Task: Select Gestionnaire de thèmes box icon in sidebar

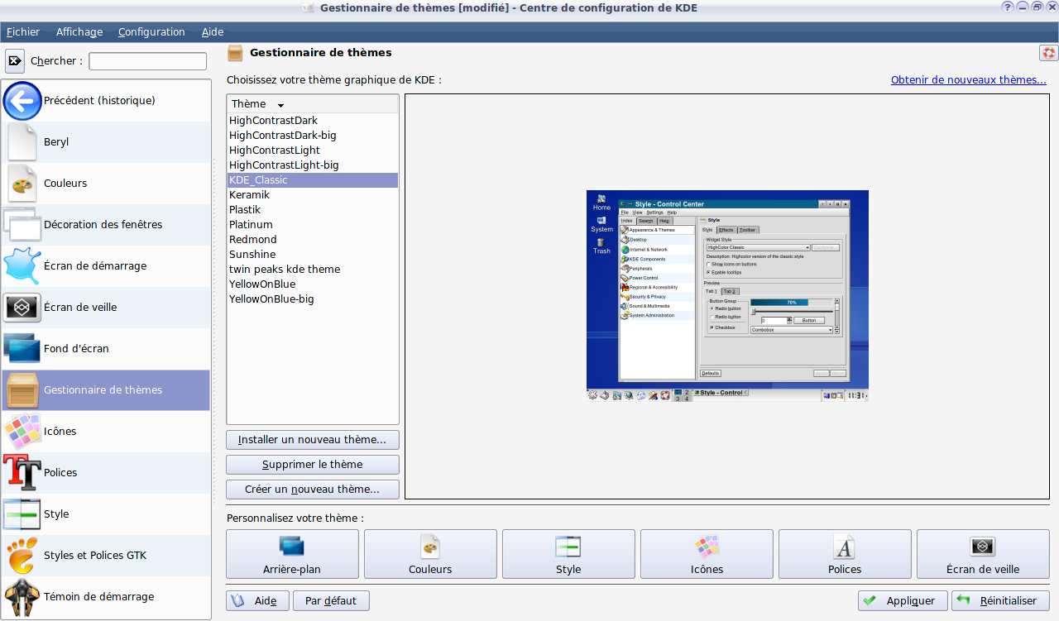Action: [x=22, y=390]
